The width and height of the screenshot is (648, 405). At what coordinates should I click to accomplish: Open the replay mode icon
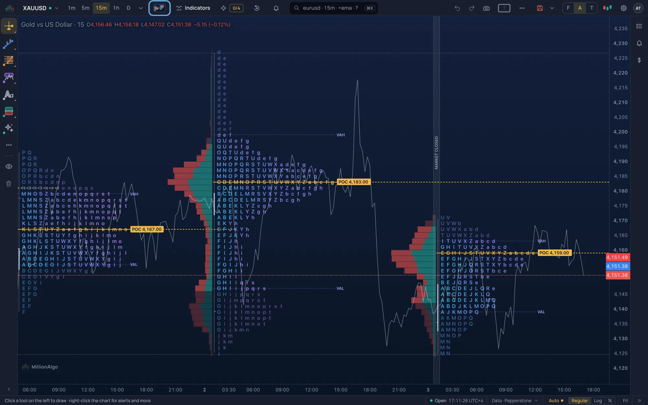click(257, 8)
